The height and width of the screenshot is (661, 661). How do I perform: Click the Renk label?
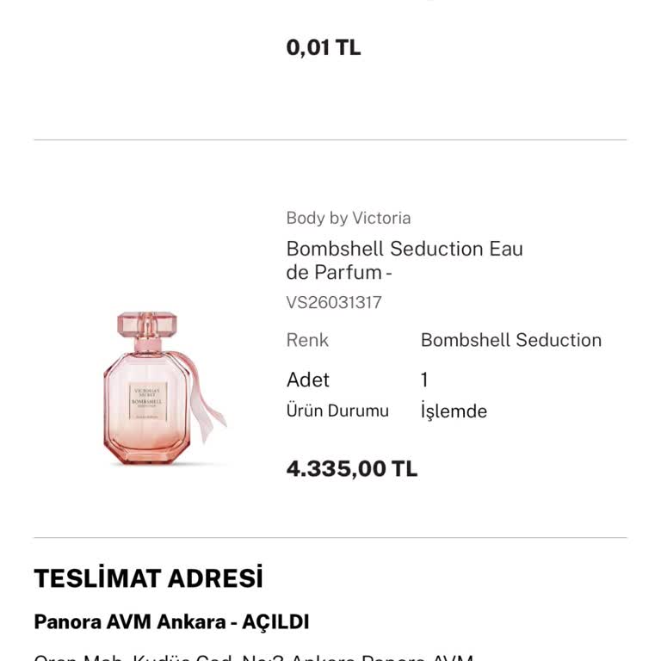click(307, 340)
